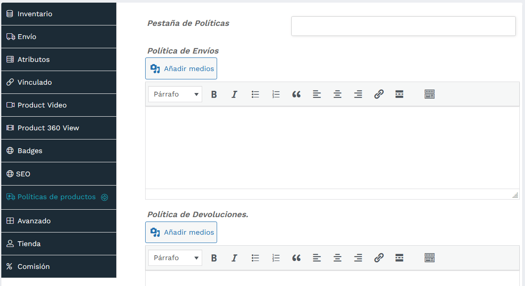The height and width of the screenshot is (286, 525).
Task: Apply italic formatting in the Política de Envíos editor
Action: 234,94
